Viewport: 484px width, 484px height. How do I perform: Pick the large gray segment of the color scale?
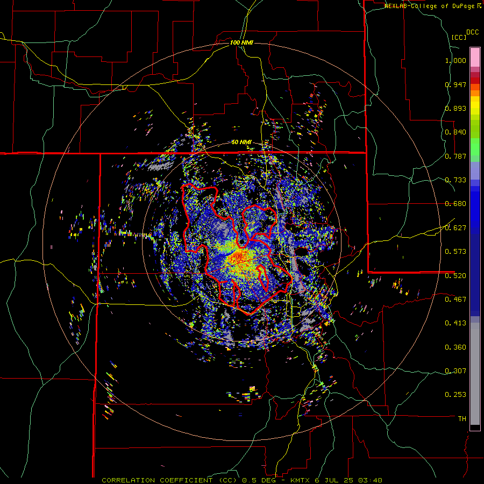click(475, 374)
